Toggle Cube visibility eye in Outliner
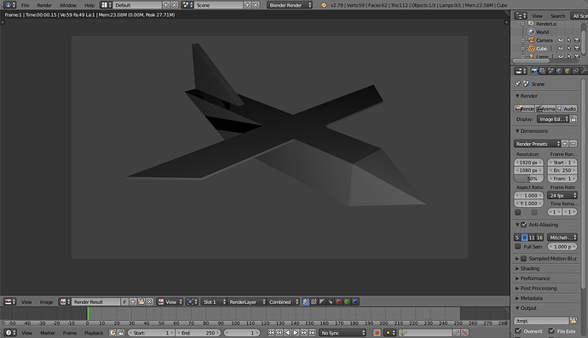 pos(560,49)
